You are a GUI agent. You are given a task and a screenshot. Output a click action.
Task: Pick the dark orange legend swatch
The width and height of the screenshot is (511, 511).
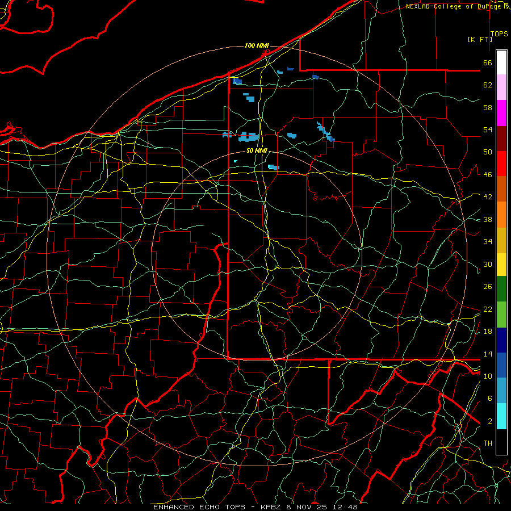501,189
